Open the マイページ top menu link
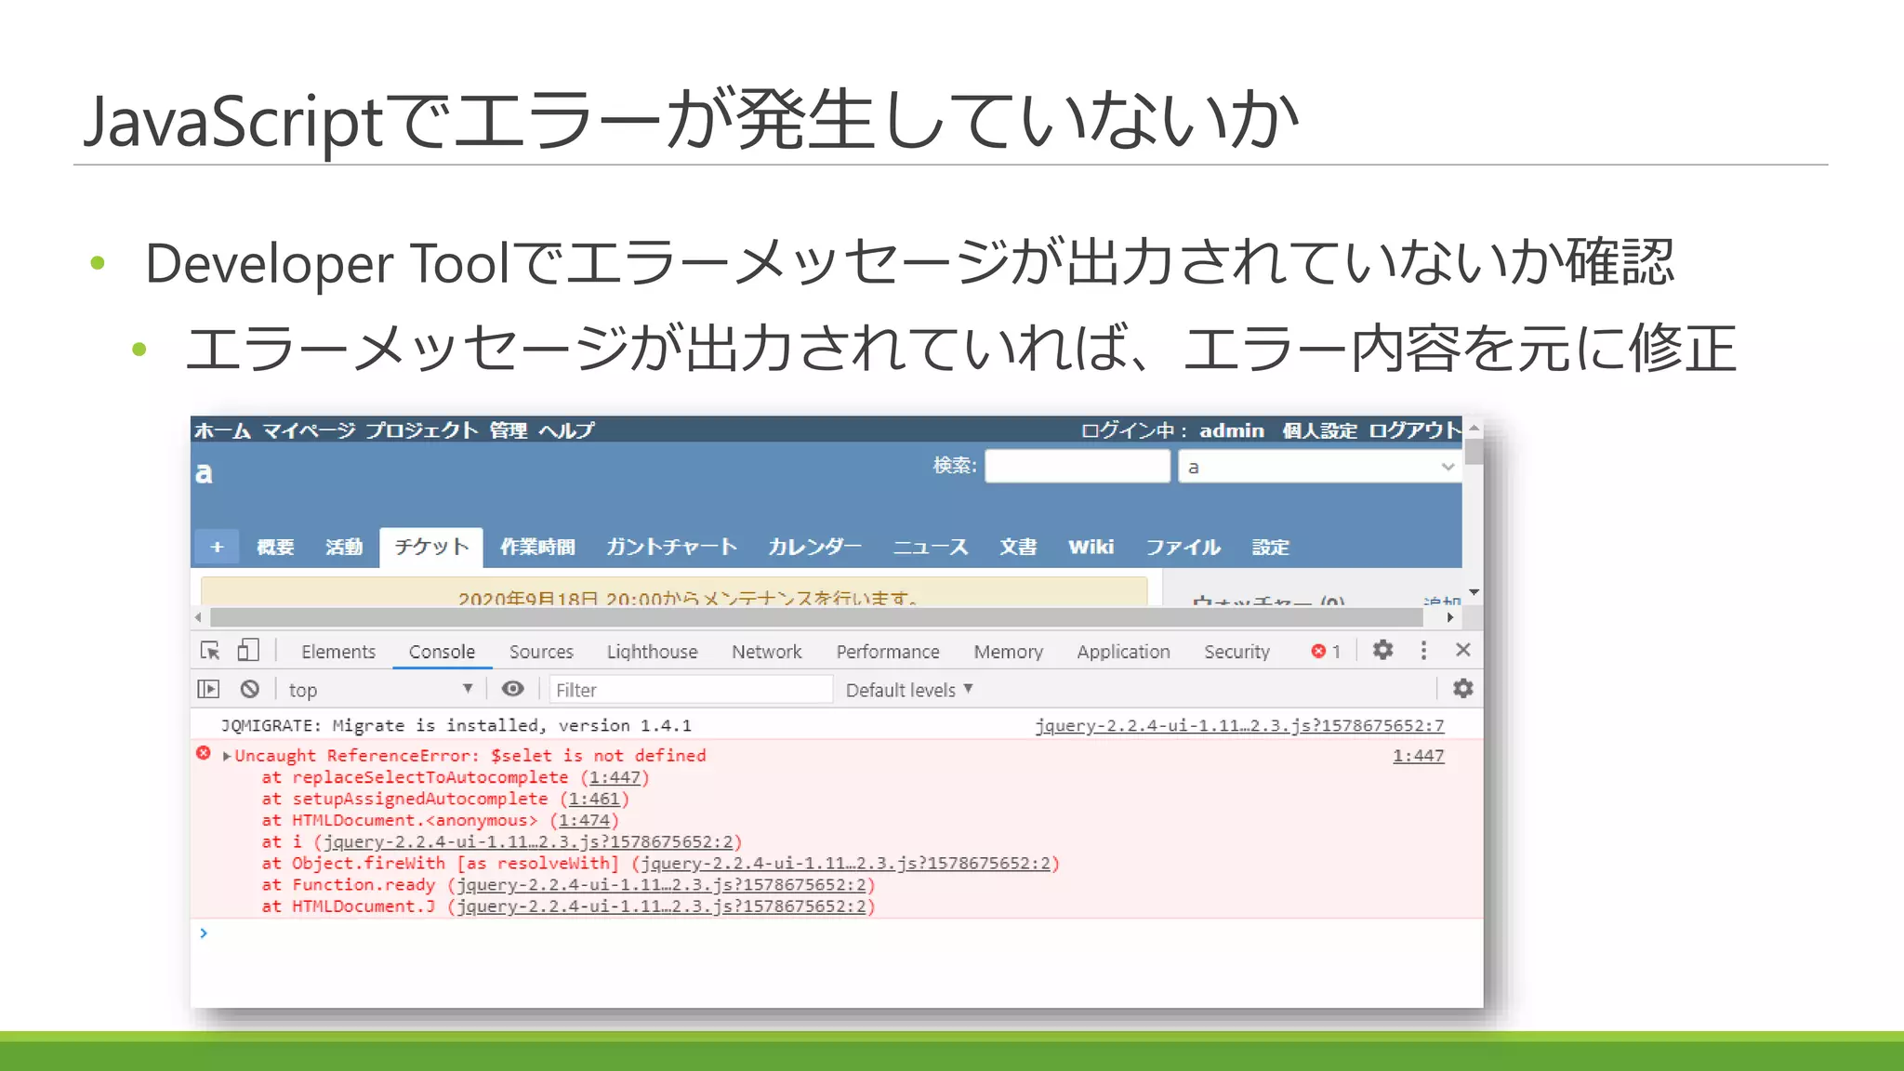 309,430
